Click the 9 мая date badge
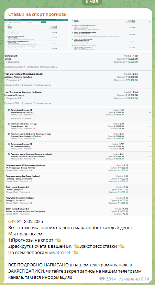 click(92, 2)
